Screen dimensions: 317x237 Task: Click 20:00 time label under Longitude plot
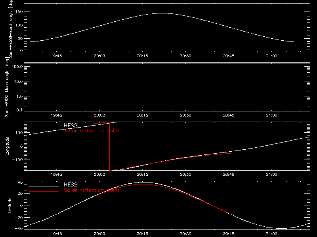(99, 174)
